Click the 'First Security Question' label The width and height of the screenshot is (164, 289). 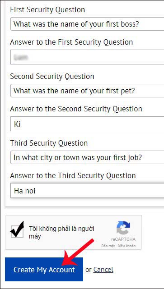47,10
